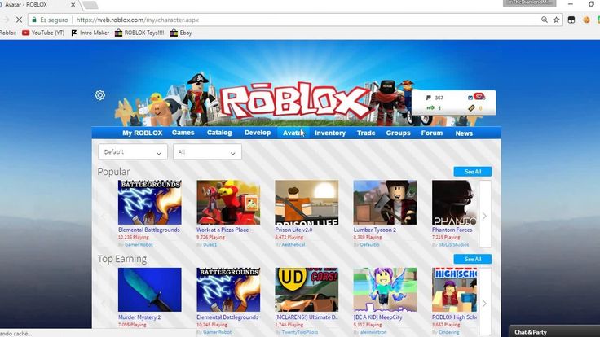Open the Ebay bookmark

click(181, 33)
